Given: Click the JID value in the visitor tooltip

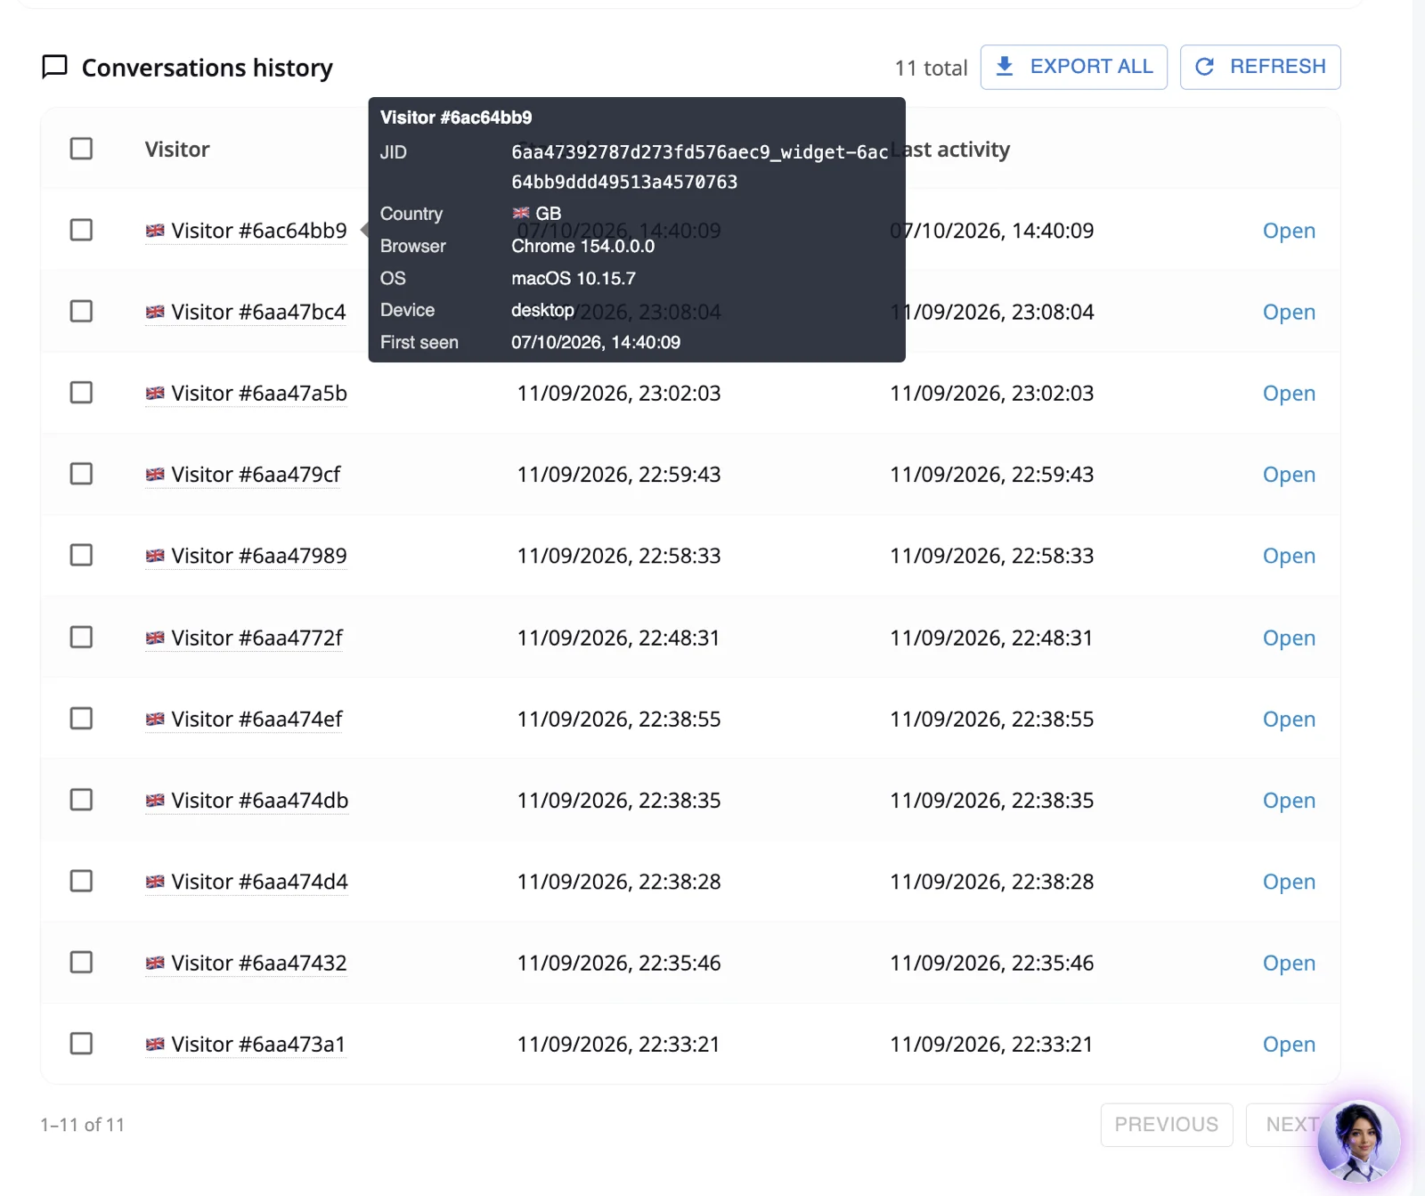Looking at the screenshot, I should click(x=699, y=167).
